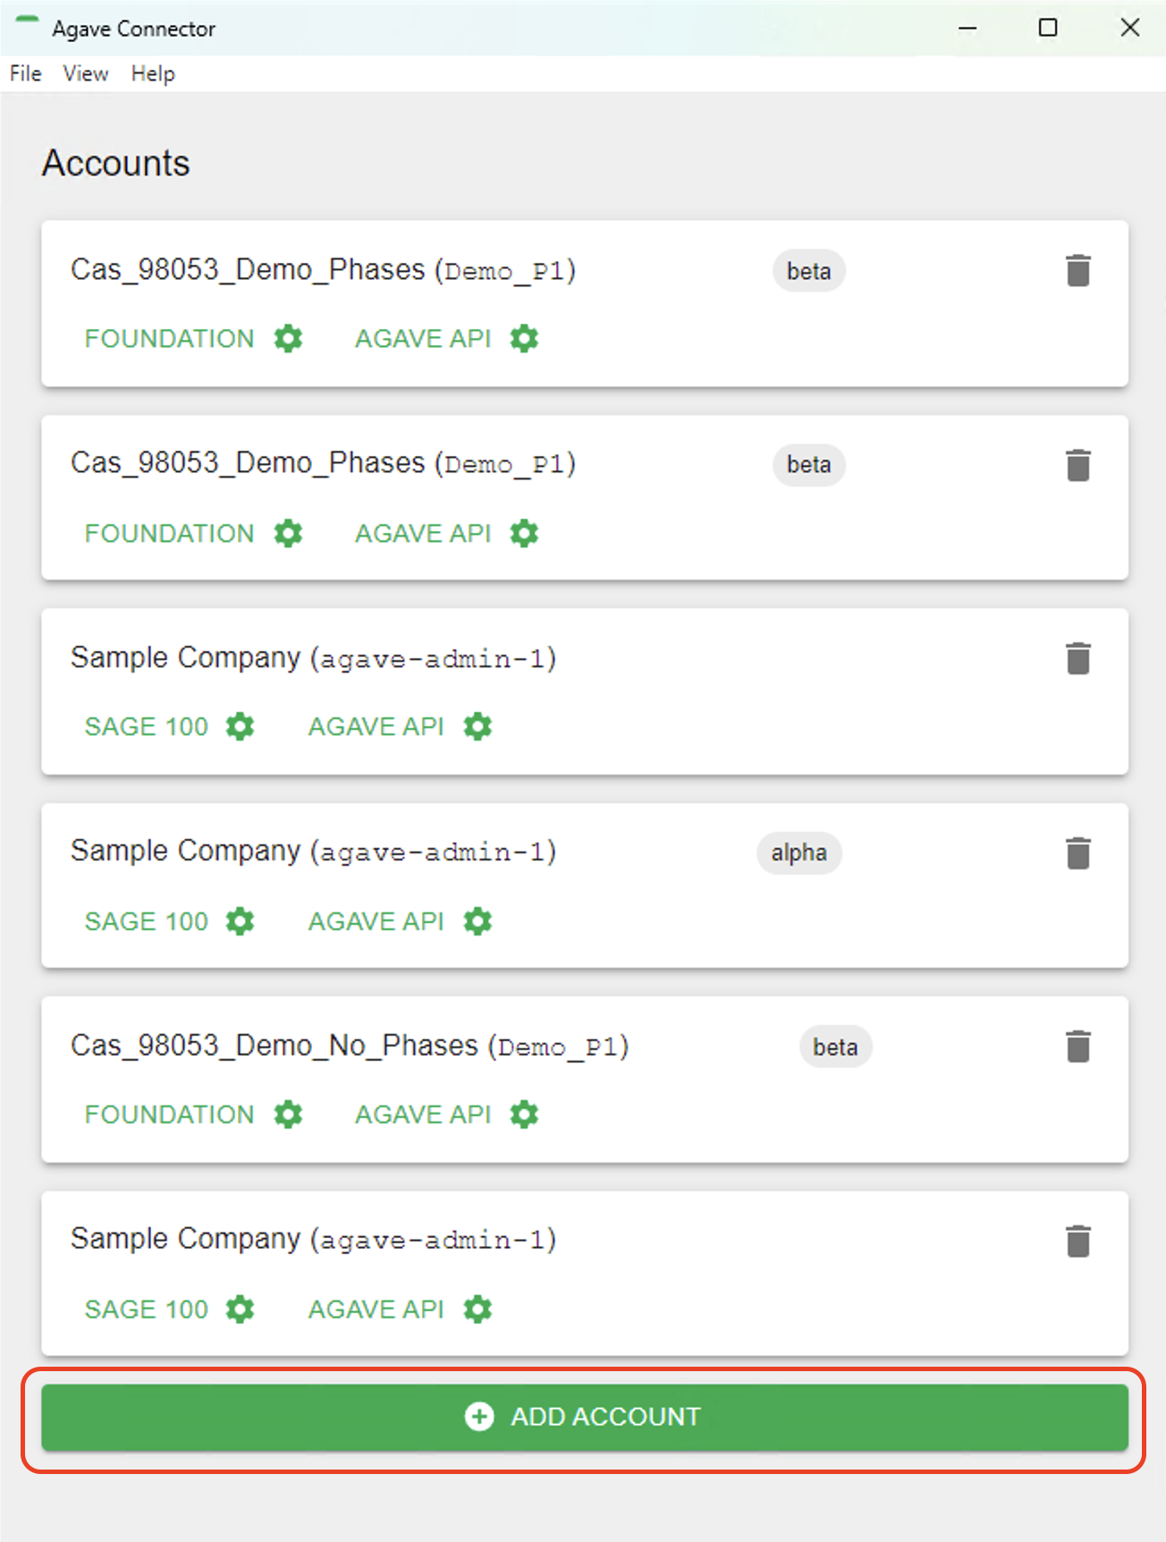The image size is (1166, 1542).
Task: Open Foundation settings on the second Cas_98053_Demo_Phases account
Action: (288, 533)
